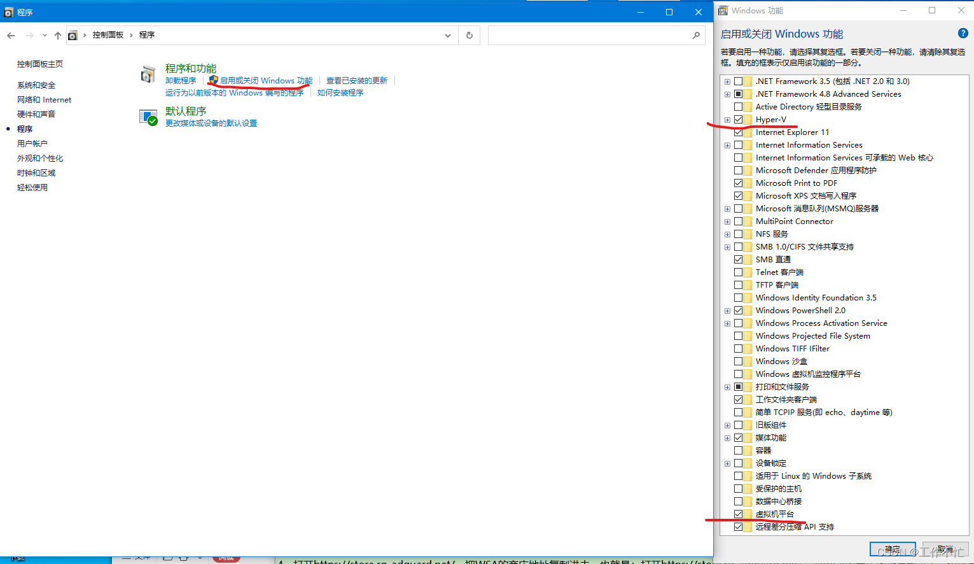974x564 pixels.
Task: Click 控制面板 breadcrumb in address bar
Action: (x=108, y=35)
